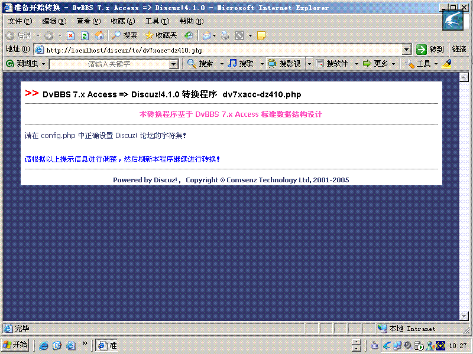Click the volume icon in the system tray
Screen dimensions: 473x354
(407, 345)
